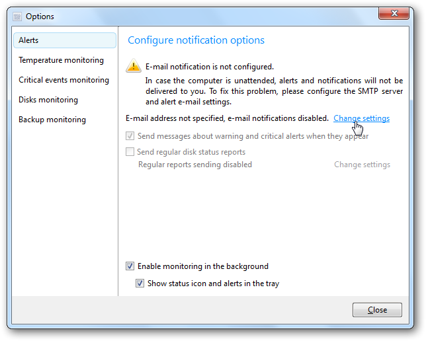Go to Disks monitoring page
Viewport: 426px width, 341px height.
48,100
